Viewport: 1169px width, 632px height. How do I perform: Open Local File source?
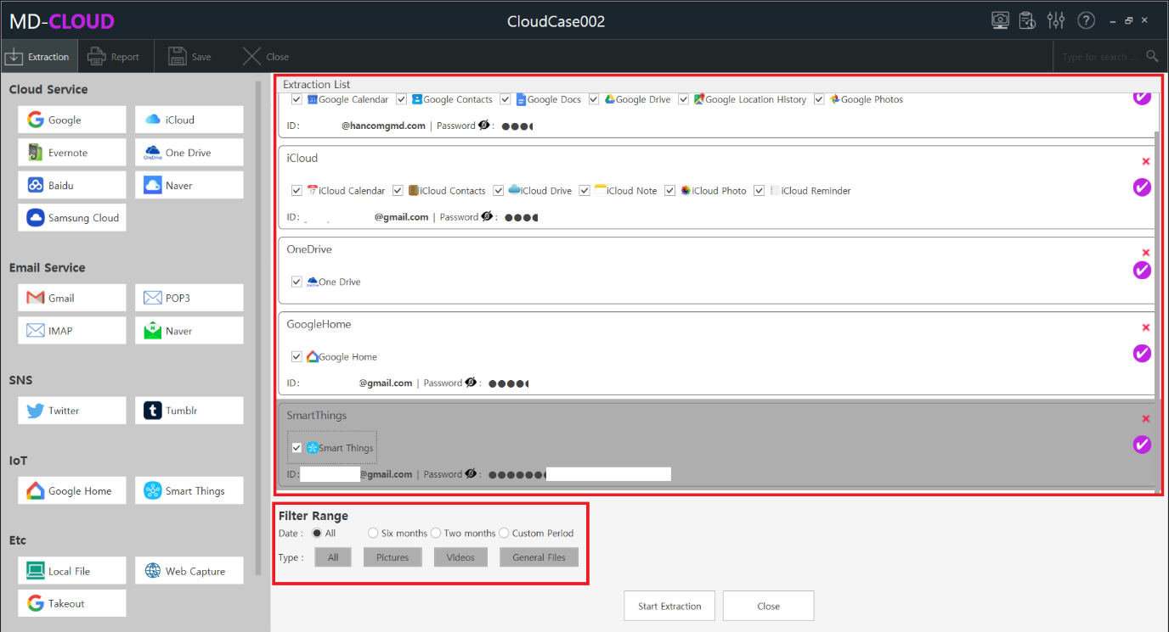[72, 571]
